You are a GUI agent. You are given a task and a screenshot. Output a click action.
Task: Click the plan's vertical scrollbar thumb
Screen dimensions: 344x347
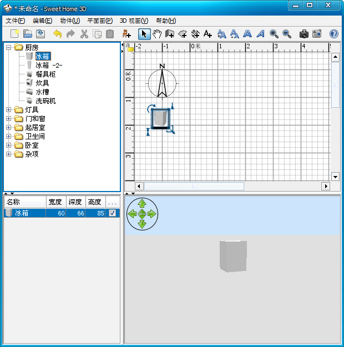point(335,85)
